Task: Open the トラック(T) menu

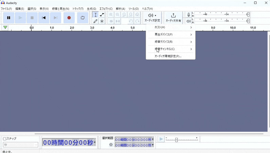Action: 78,8
